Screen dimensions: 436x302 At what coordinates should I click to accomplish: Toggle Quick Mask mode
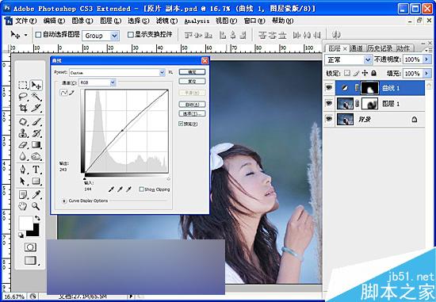tap(30, 247)
